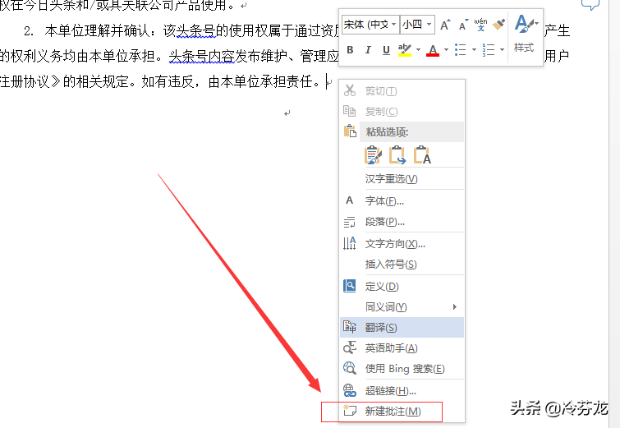This screenshot has width=620, height=428.
Task: Open font color dropdown arrow
Action: point(446,50)
